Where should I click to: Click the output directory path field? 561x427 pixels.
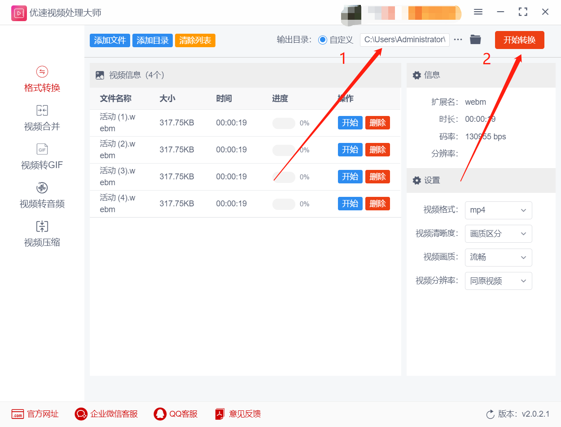pyautogui.click(x=404, y=40)
